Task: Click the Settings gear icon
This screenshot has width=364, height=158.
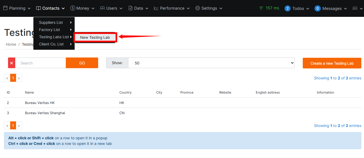Action: [x=198, y=8]
